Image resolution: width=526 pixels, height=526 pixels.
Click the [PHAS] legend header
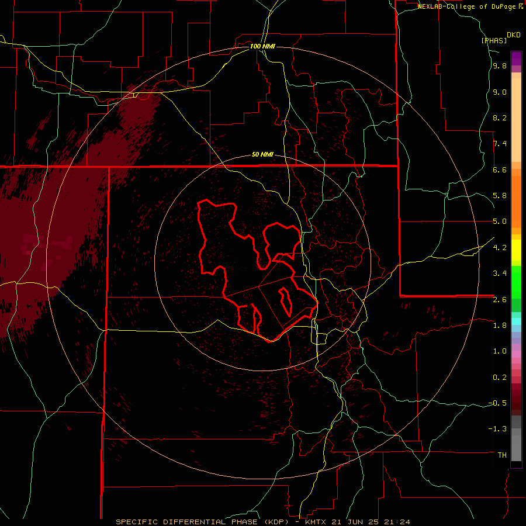tap(494, 41)
